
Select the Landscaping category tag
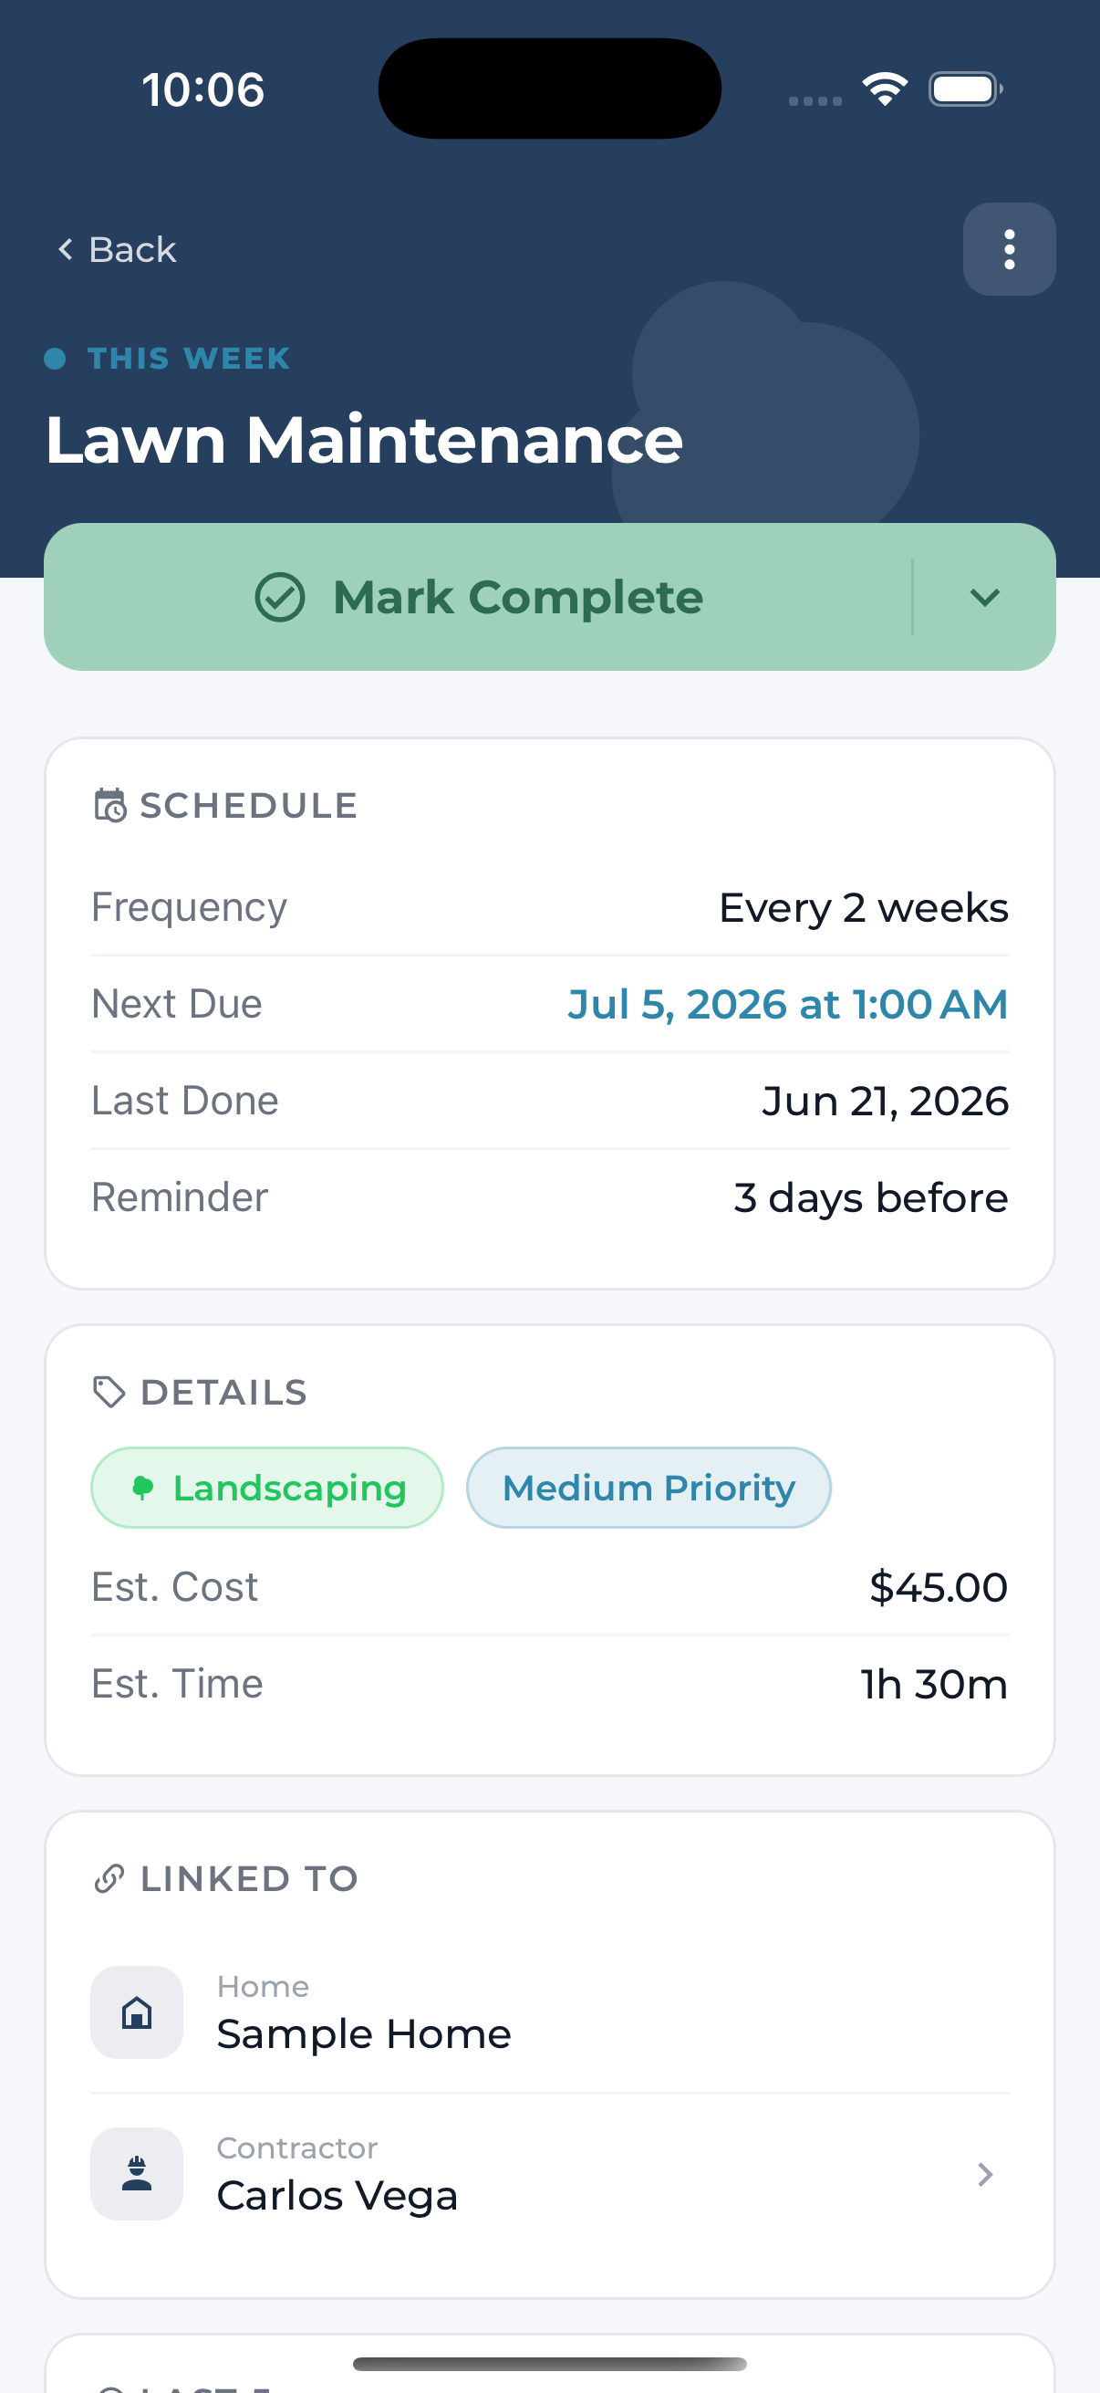267,1488
